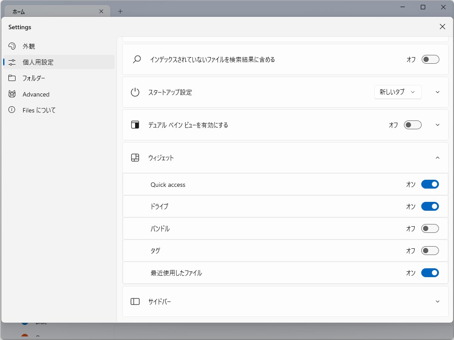Click the widgets grid icon beside ウィジェット
454x340 pixels.
(x=135, y=158)
